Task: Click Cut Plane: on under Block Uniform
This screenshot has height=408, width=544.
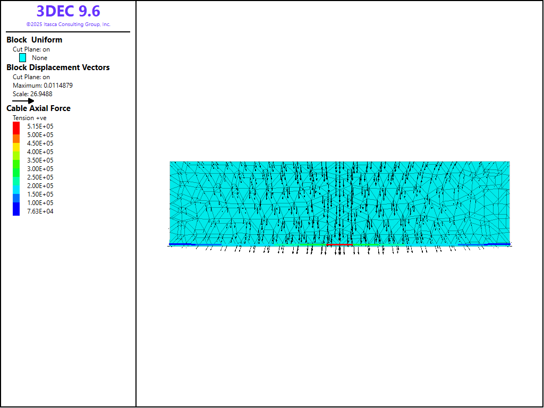Action: pos(31,49)
